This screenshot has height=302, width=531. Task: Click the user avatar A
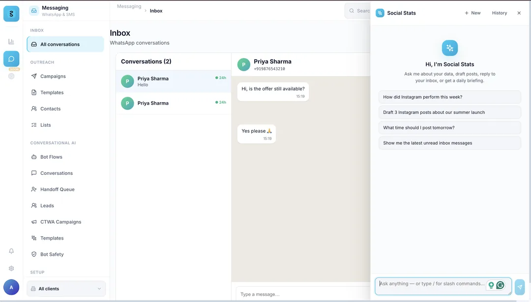click(11, 287)
